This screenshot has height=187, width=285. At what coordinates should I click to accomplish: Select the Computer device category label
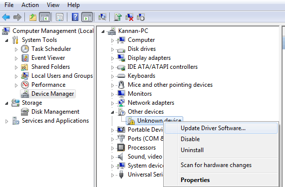click(x=141, y=40)
